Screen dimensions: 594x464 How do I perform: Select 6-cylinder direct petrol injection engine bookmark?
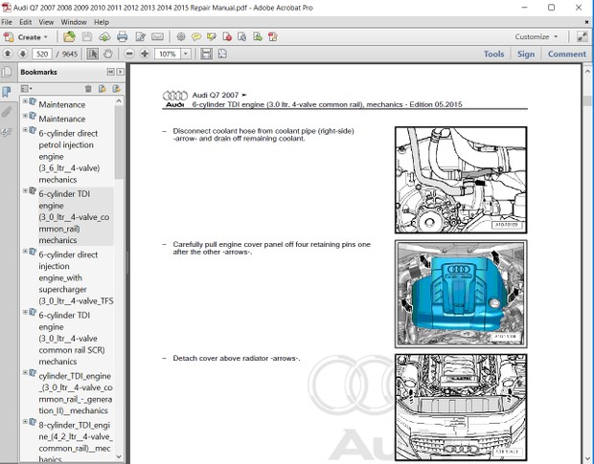click(x=69, y=156)
